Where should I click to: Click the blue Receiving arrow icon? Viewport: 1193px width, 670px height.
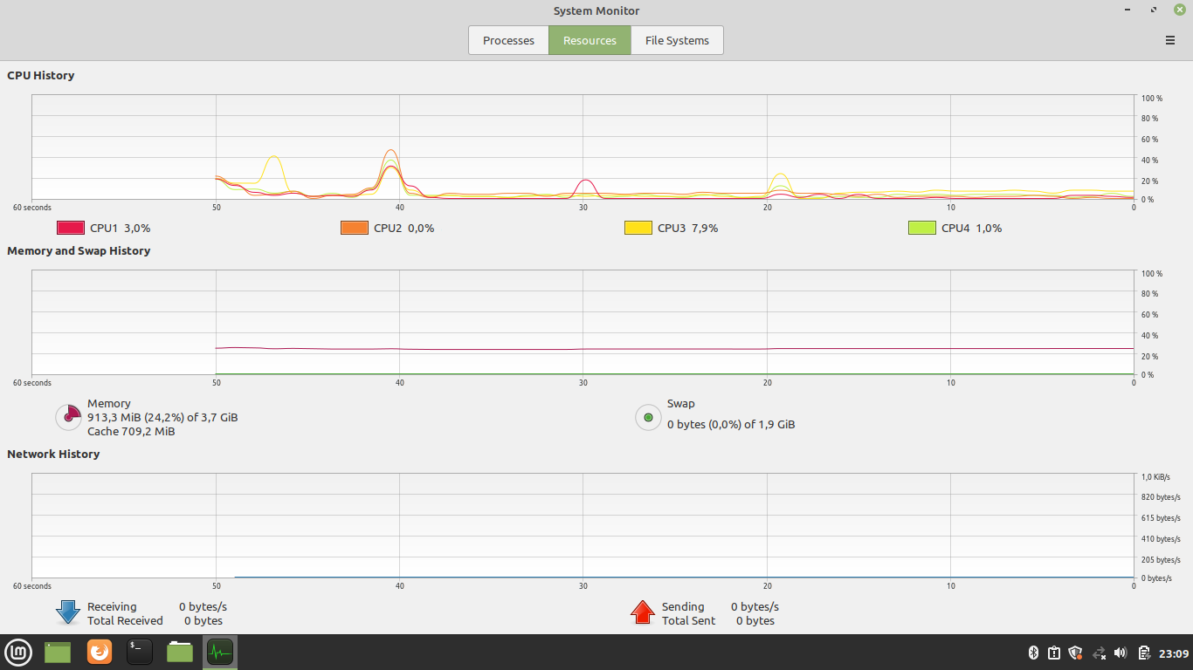pyautogui.click(x=68, y=612)
